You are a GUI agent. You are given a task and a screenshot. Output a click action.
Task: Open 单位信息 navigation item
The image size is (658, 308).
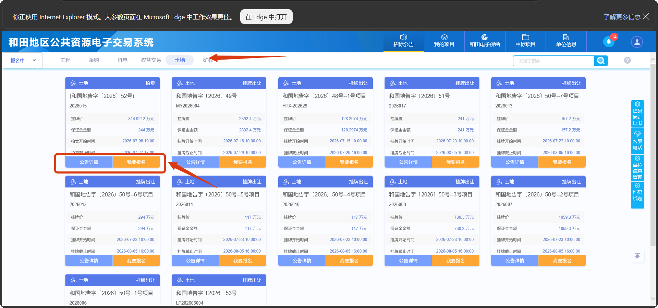point(566,41)
